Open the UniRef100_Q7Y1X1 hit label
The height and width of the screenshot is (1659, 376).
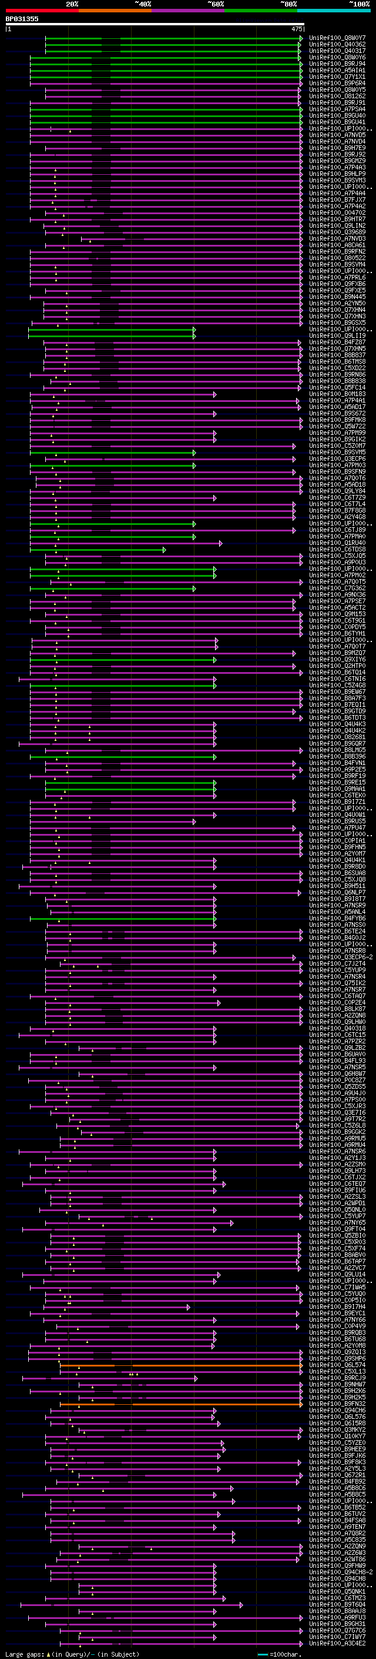(x=337, y=77)
